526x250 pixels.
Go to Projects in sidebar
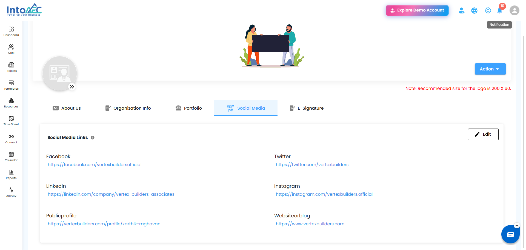(11, 67)
